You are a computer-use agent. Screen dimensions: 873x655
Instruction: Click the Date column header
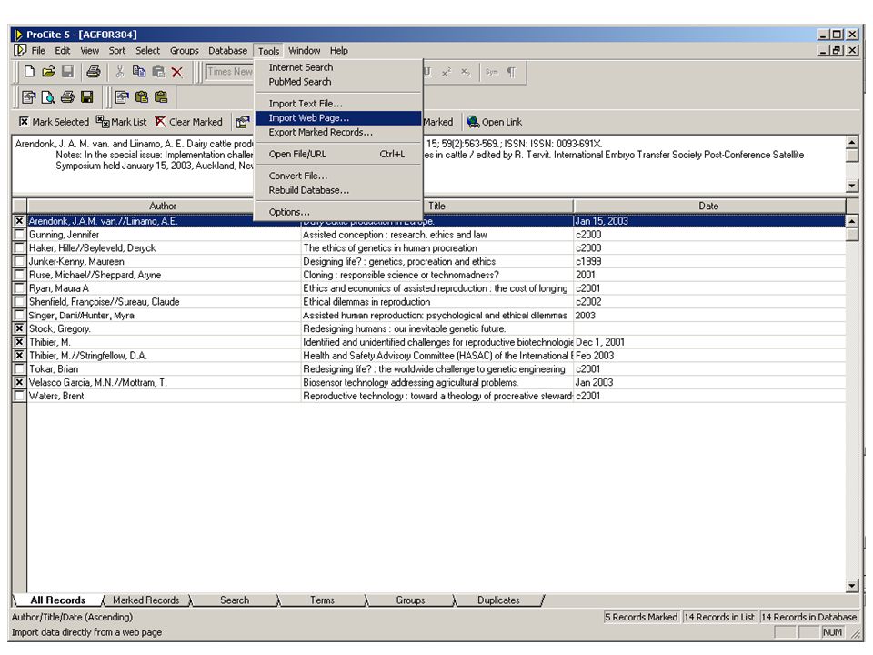pos(708,207)
